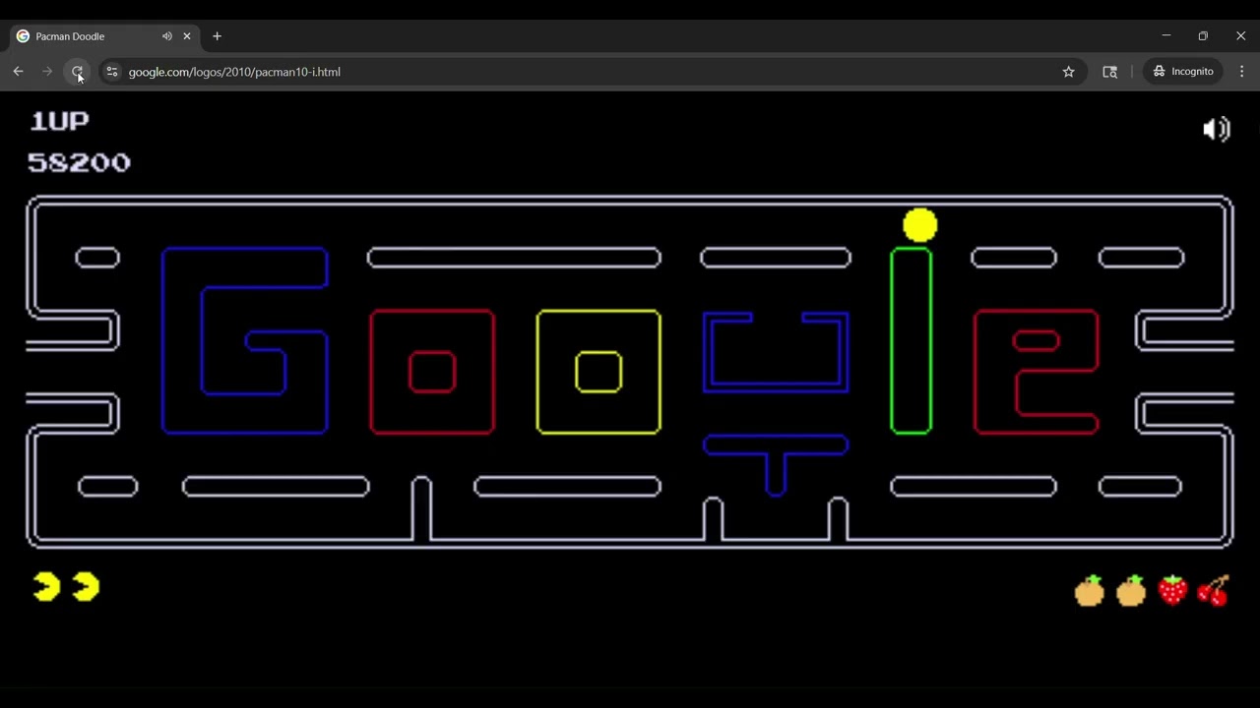Click the Pacman Doodle tab favicon
Image resolution: width=1260 pixels, height=708 pixels.
(23, 36)
